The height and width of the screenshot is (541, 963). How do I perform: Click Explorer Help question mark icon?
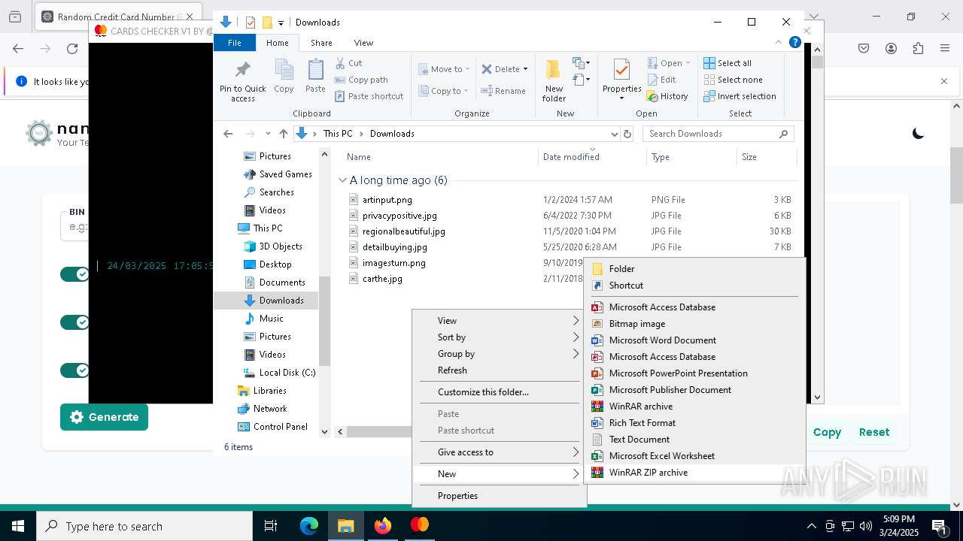(x=794, y=43)
